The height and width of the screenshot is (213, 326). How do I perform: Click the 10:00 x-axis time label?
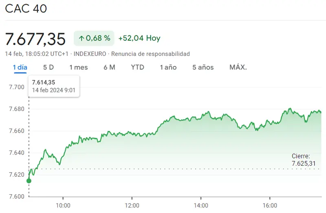pos(63,206)
